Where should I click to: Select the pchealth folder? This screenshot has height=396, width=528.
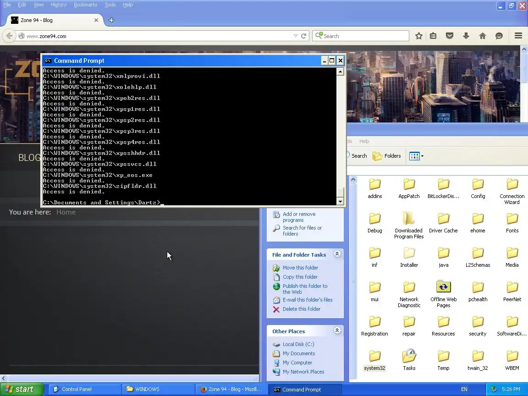coord(478,291)
